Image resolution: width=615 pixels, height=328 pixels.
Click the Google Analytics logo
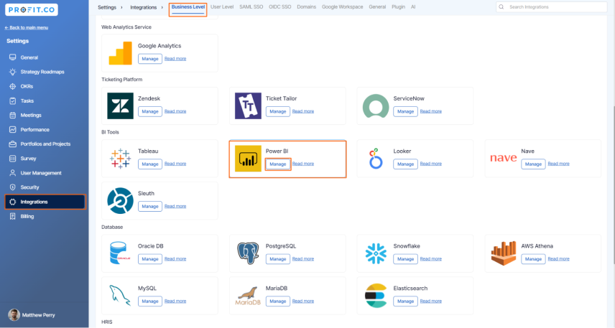tap(121, 53)
